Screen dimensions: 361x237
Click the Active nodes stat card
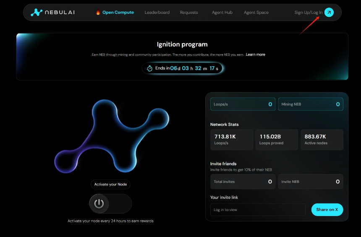[x=322, y=140]
